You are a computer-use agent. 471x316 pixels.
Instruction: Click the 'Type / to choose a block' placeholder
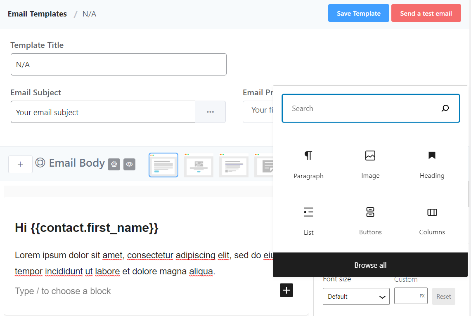(x=63, y=291)
